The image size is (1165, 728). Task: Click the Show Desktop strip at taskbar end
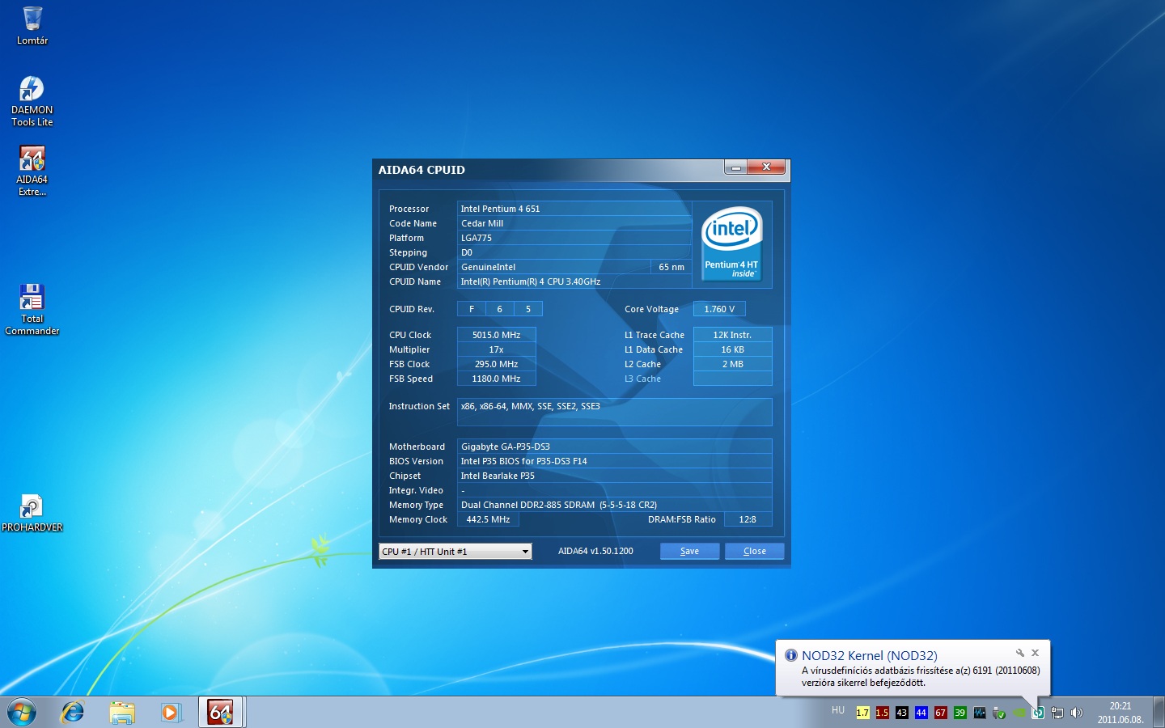(1159, 713)
